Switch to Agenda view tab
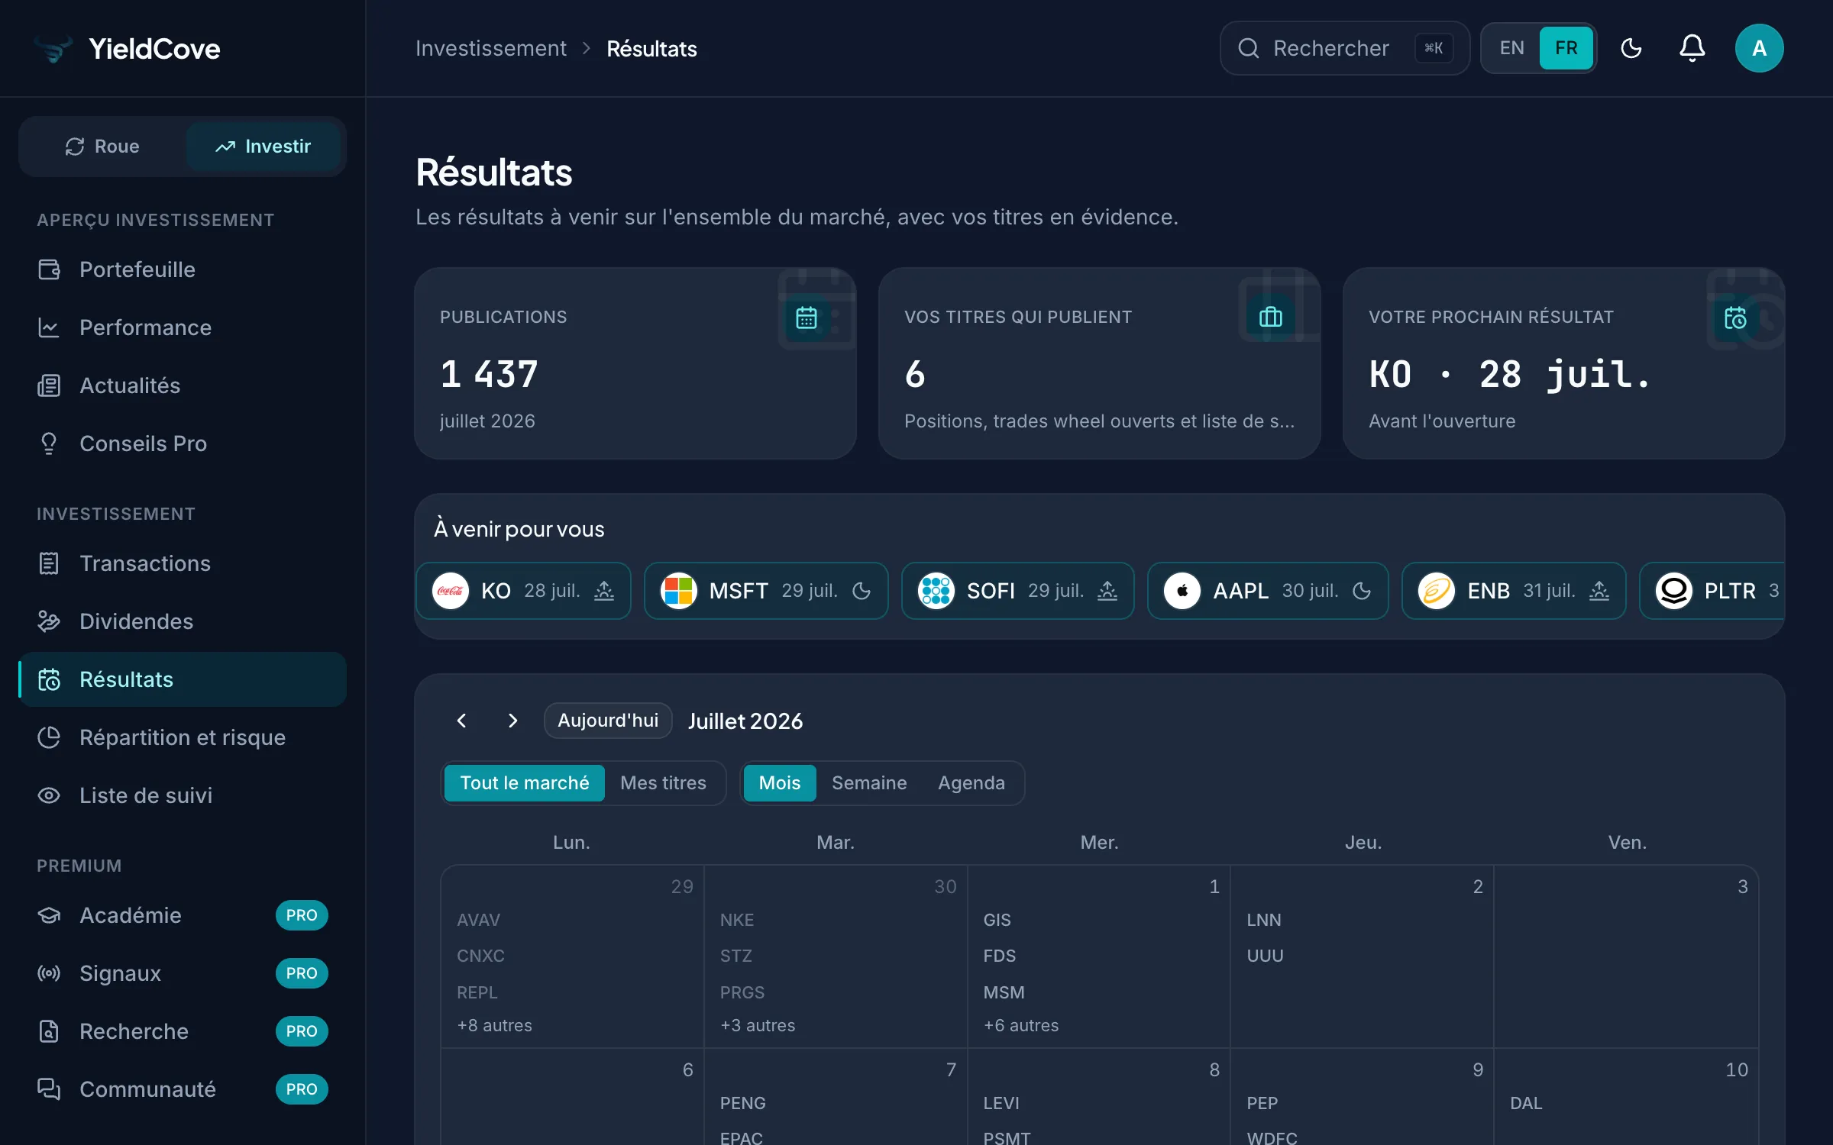 (x=971, y=782)
